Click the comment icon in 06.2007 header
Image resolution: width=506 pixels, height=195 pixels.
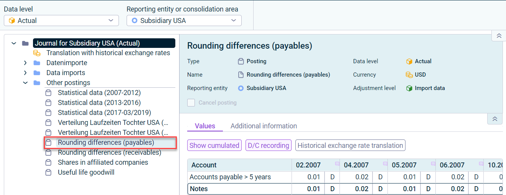(481, 164)
